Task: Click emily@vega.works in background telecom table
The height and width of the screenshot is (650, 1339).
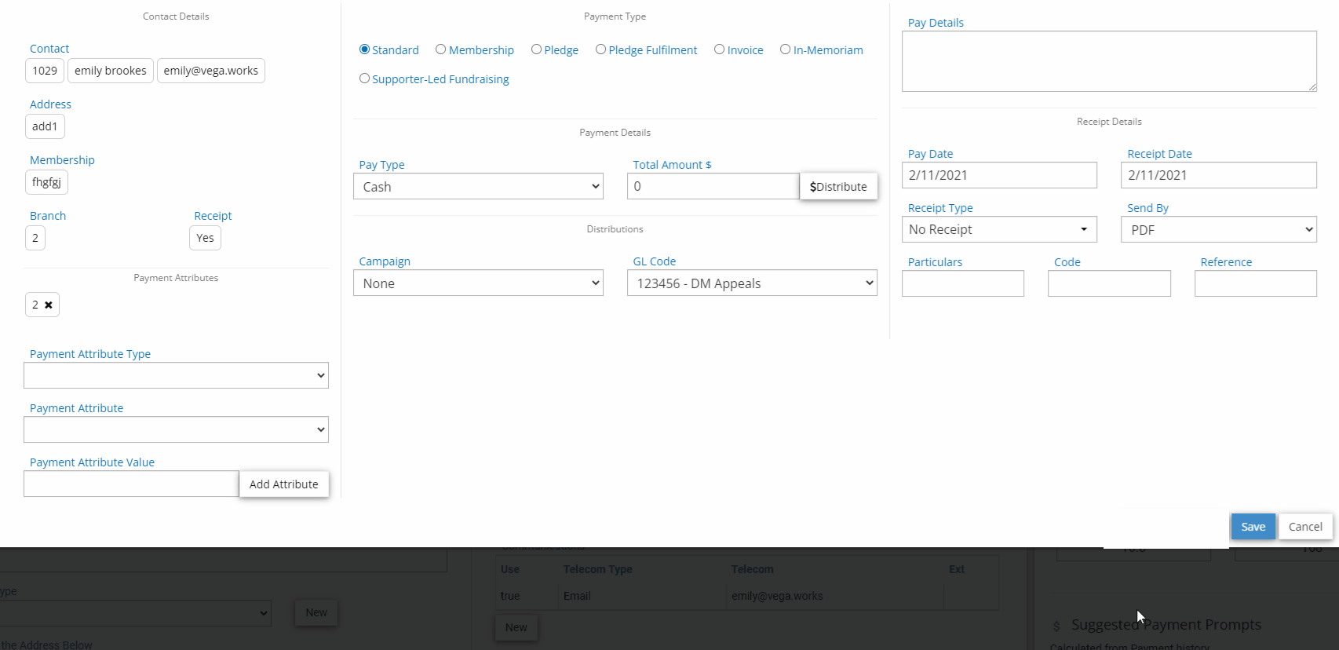Action: (x=777, y=596)
